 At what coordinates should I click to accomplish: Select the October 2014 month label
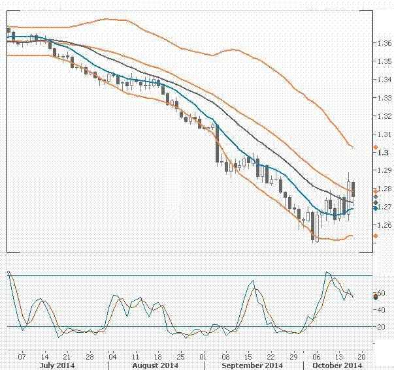[x=337, y=366]
